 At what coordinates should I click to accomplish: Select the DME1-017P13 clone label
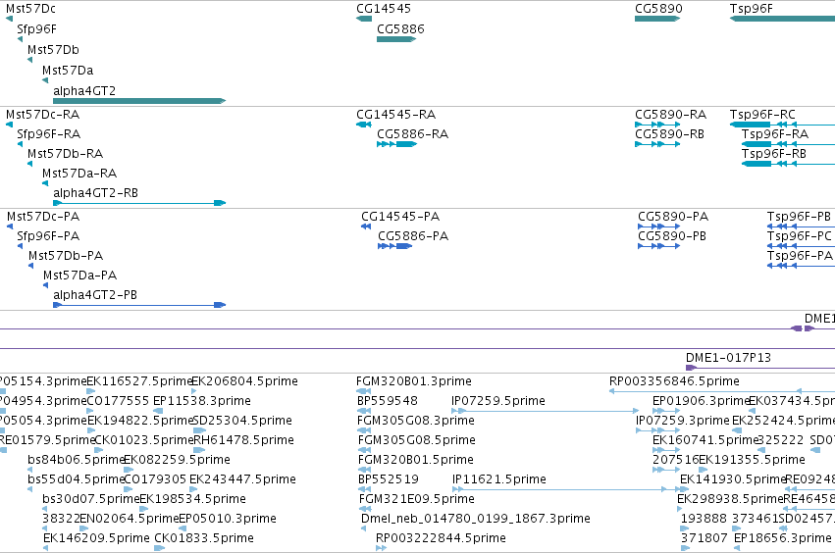coord(728,358)
